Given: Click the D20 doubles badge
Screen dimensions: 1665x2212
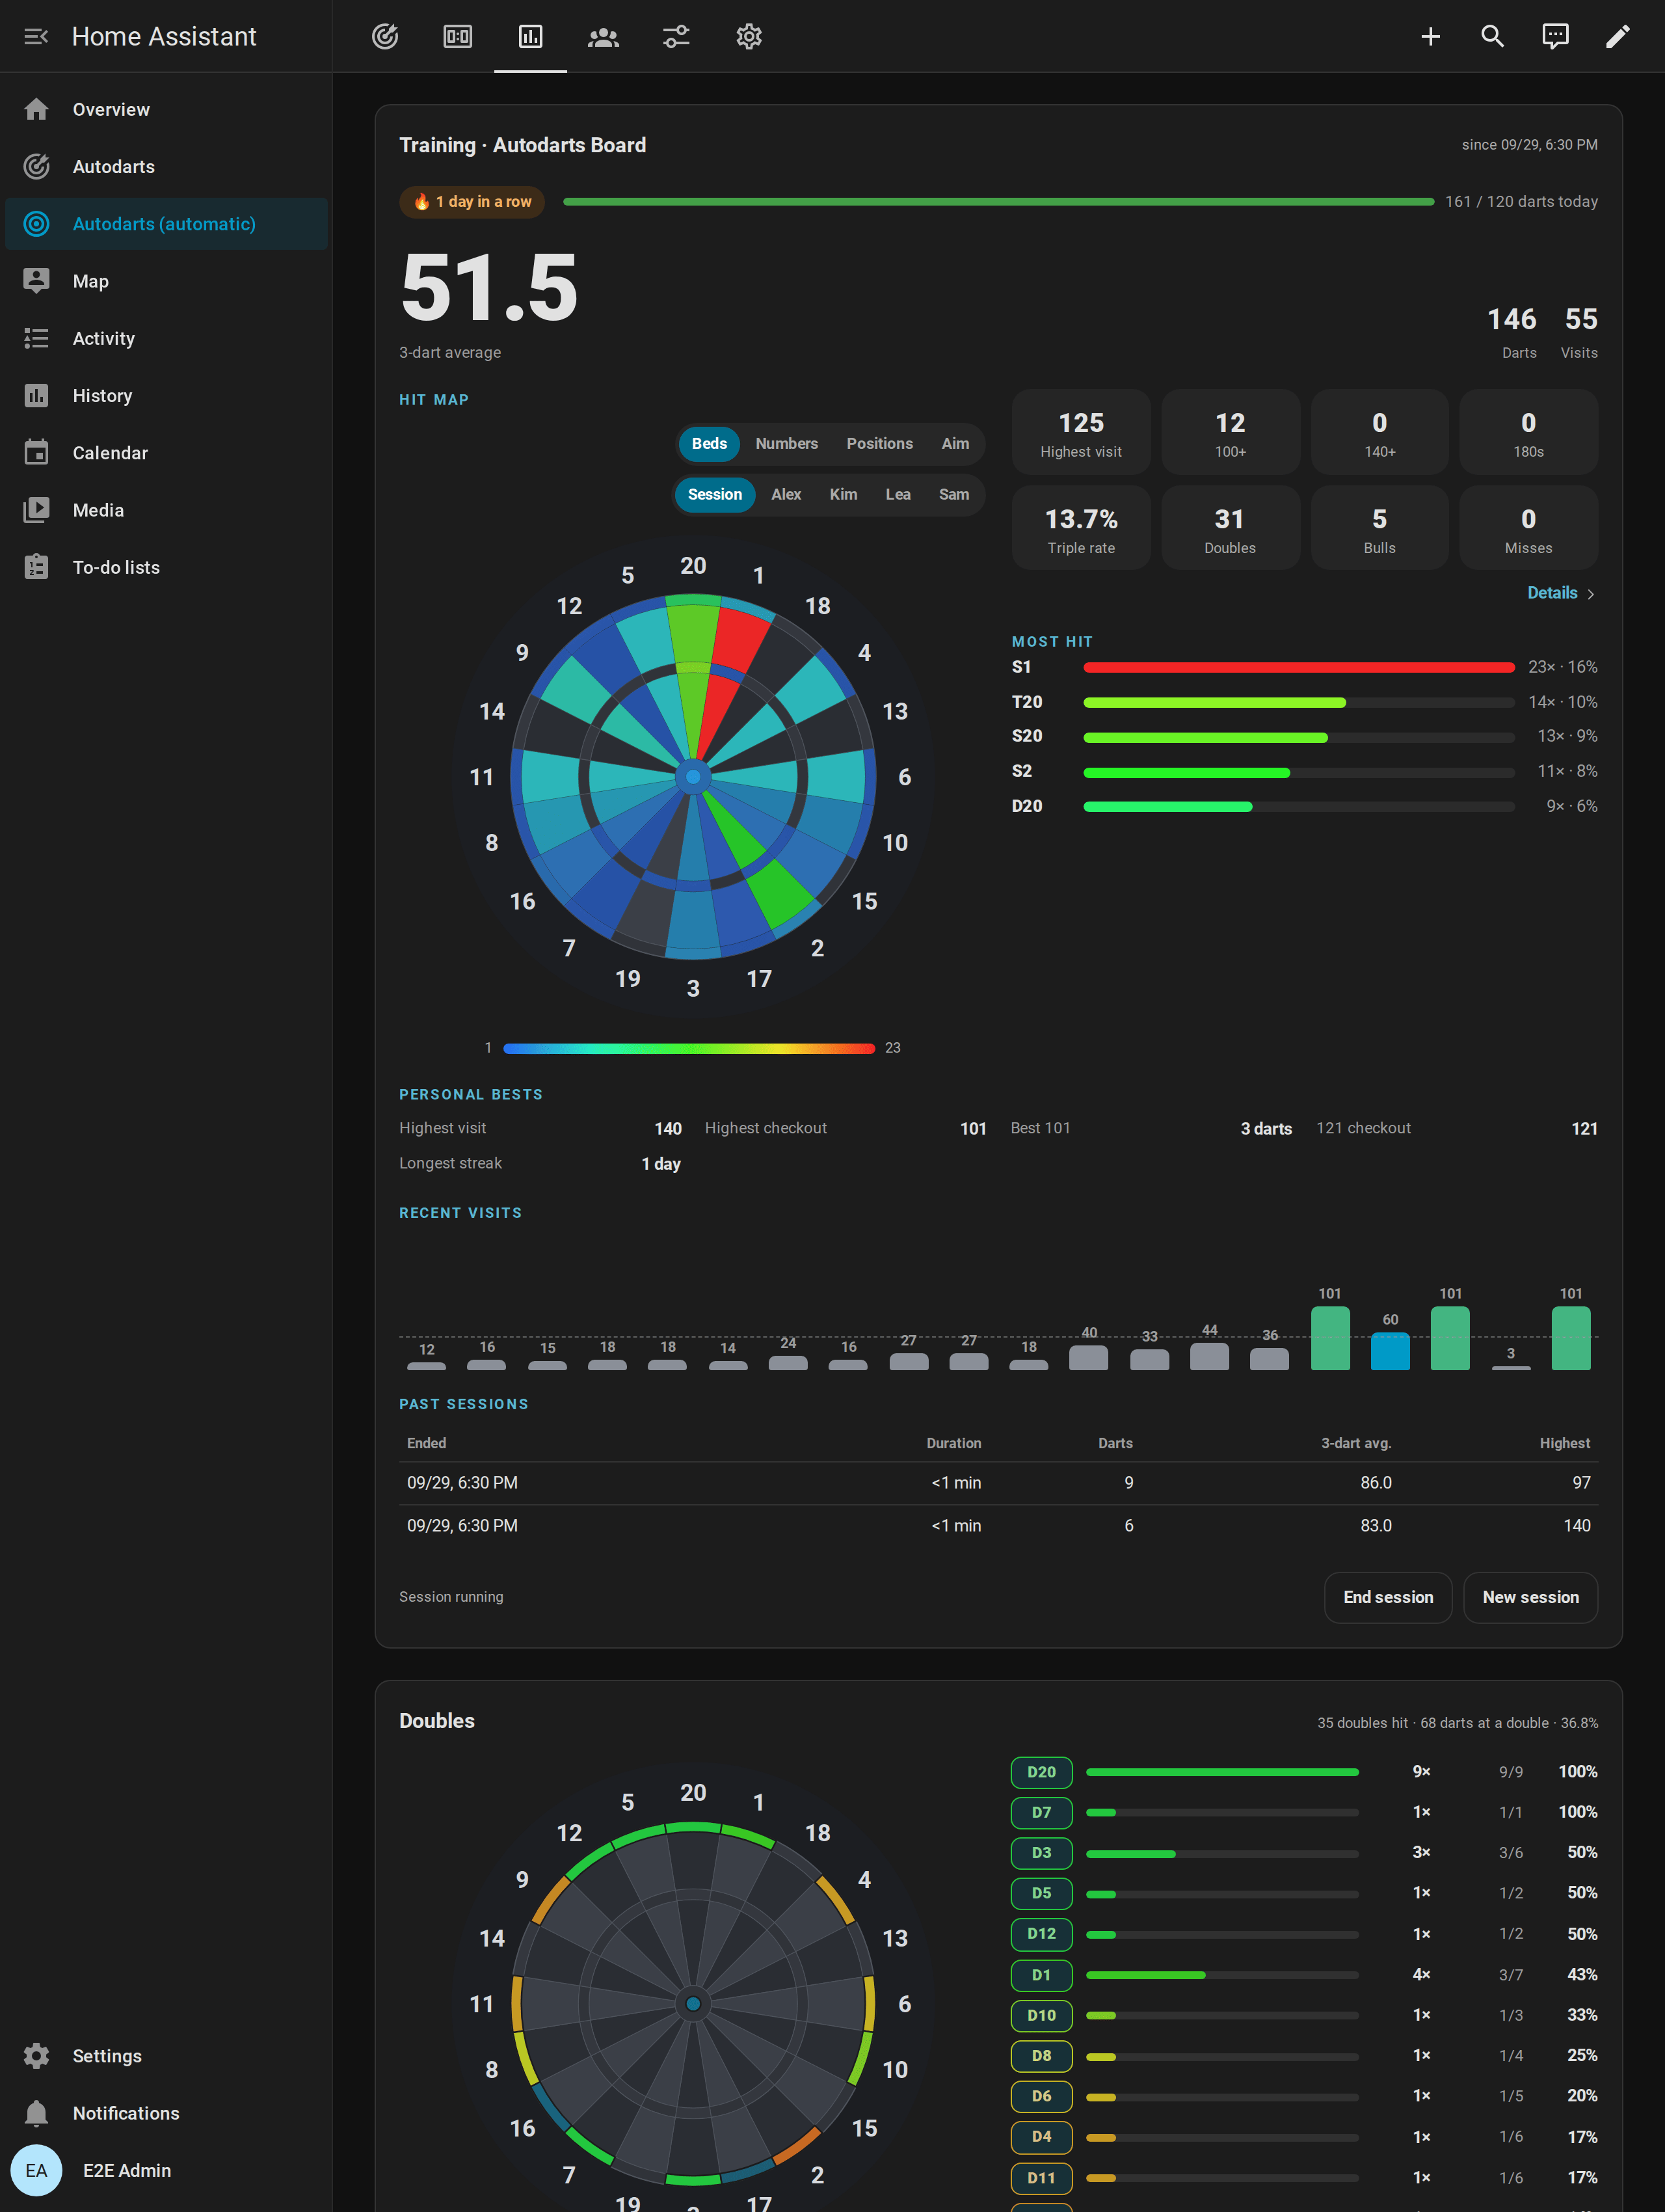Looking at the screenshot, I should click(x=1041, y=1772).
